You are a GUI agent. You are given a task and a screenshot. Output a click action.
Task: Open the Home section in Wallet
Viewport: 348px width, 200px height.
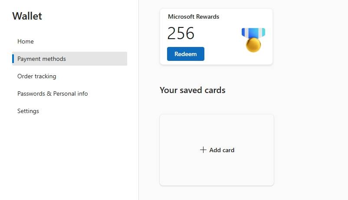(26, 41)
